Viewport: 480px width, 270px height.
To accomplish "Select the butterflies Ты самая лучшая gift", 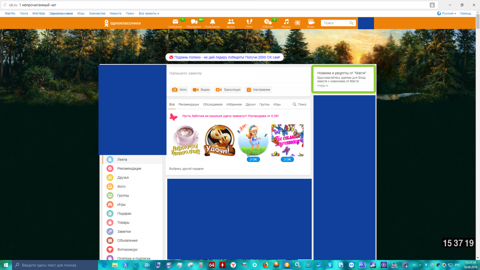I will pyautogui.click(x=287, y=140).
